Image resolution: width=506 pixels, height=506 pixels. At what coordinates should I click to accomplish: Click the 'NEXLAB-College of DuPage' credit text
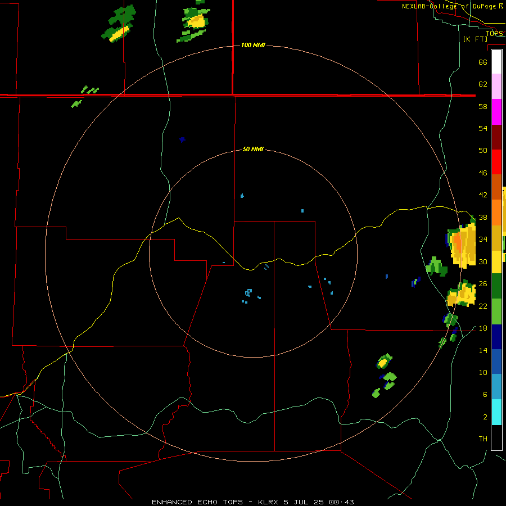point(448,6)
